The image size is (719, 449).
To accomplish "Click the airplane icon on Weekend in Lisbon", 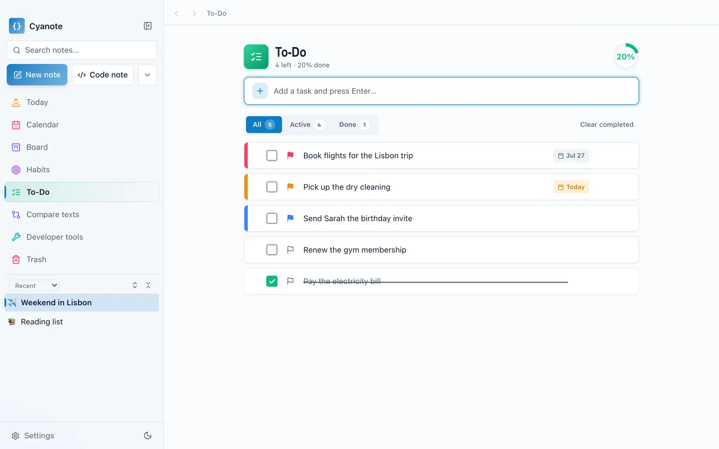I will pyautogui.click(x=12, y=303).
